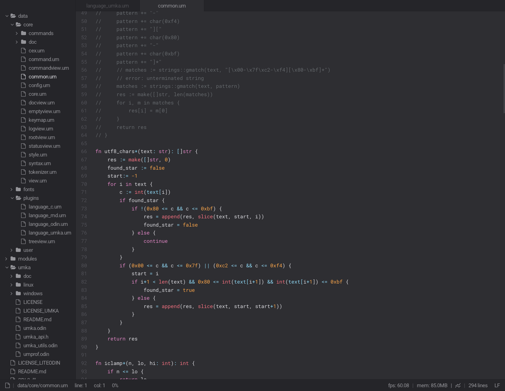Viewport: 505px width, 391px height.
Task: Click the style.um file icon
Action: (23, 155)
